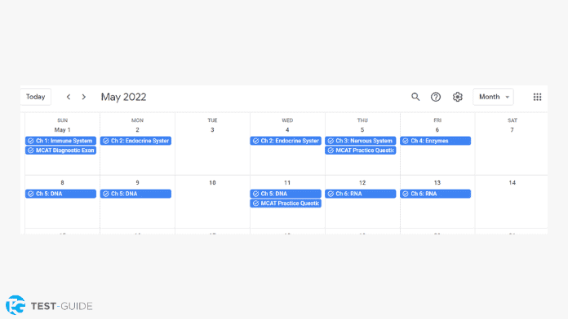Click checkmark icon on Ch 4: Enzymes task

tap(406, 141)
